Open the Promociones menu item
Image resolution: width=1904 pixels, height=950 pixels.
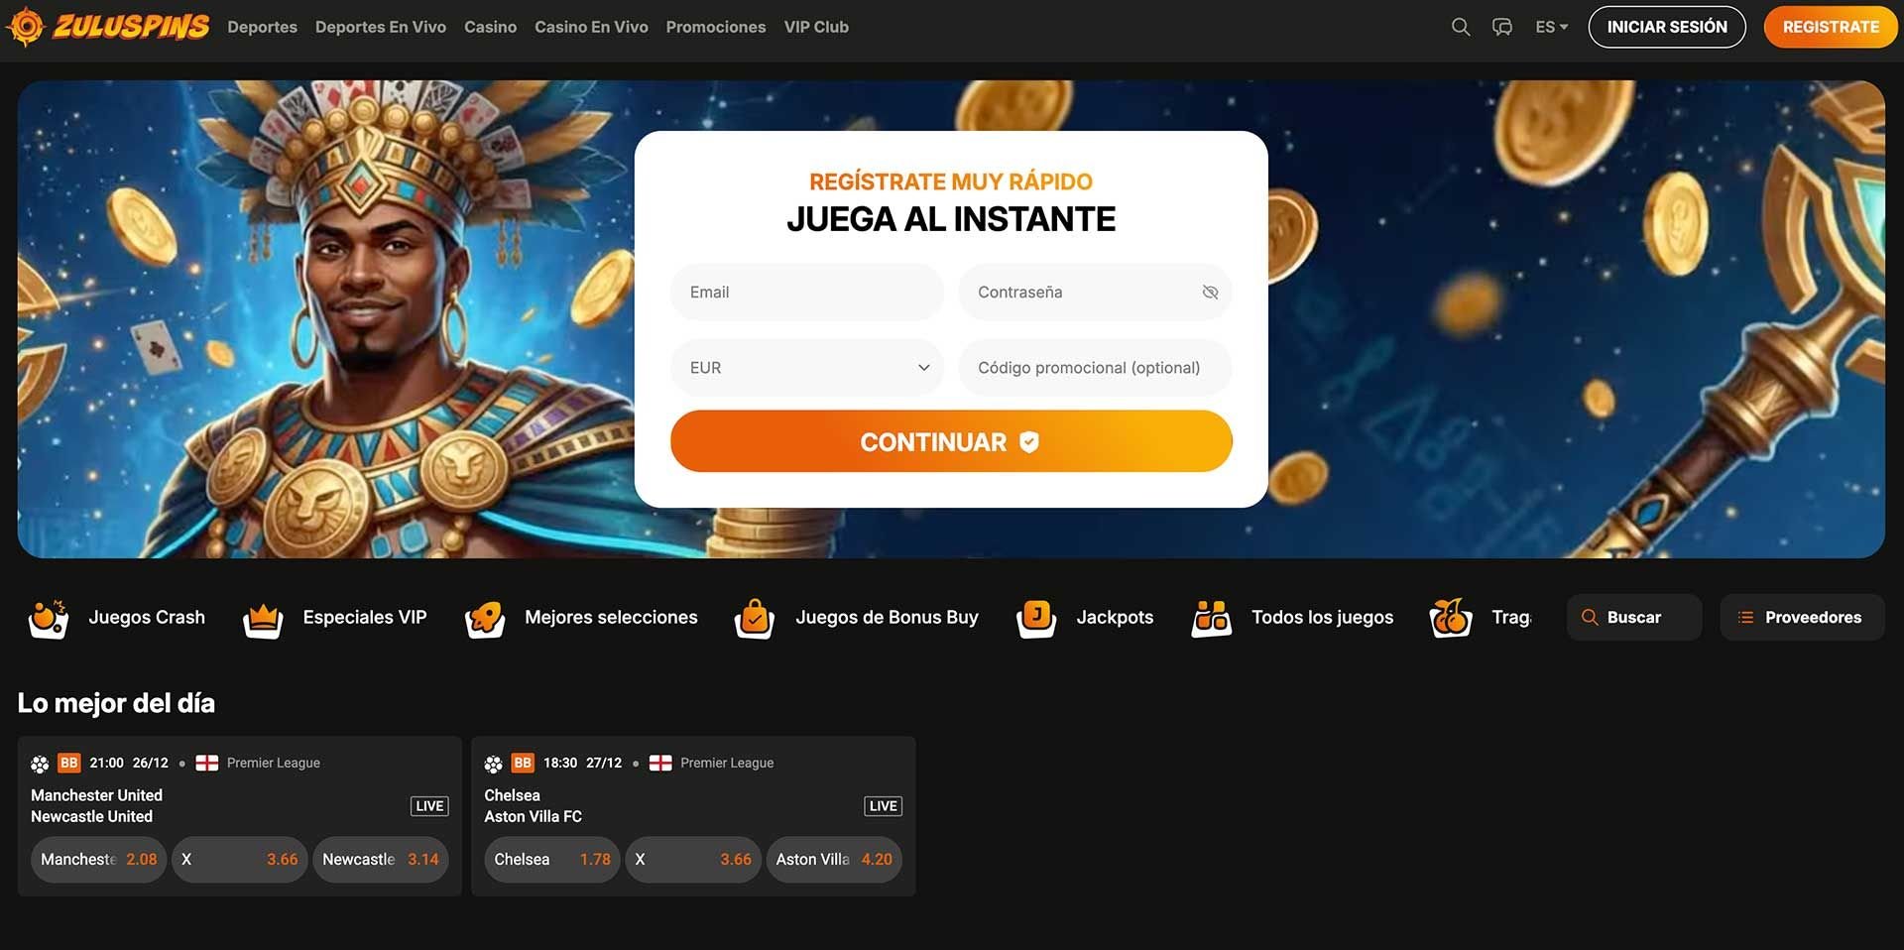pos(716,27)
